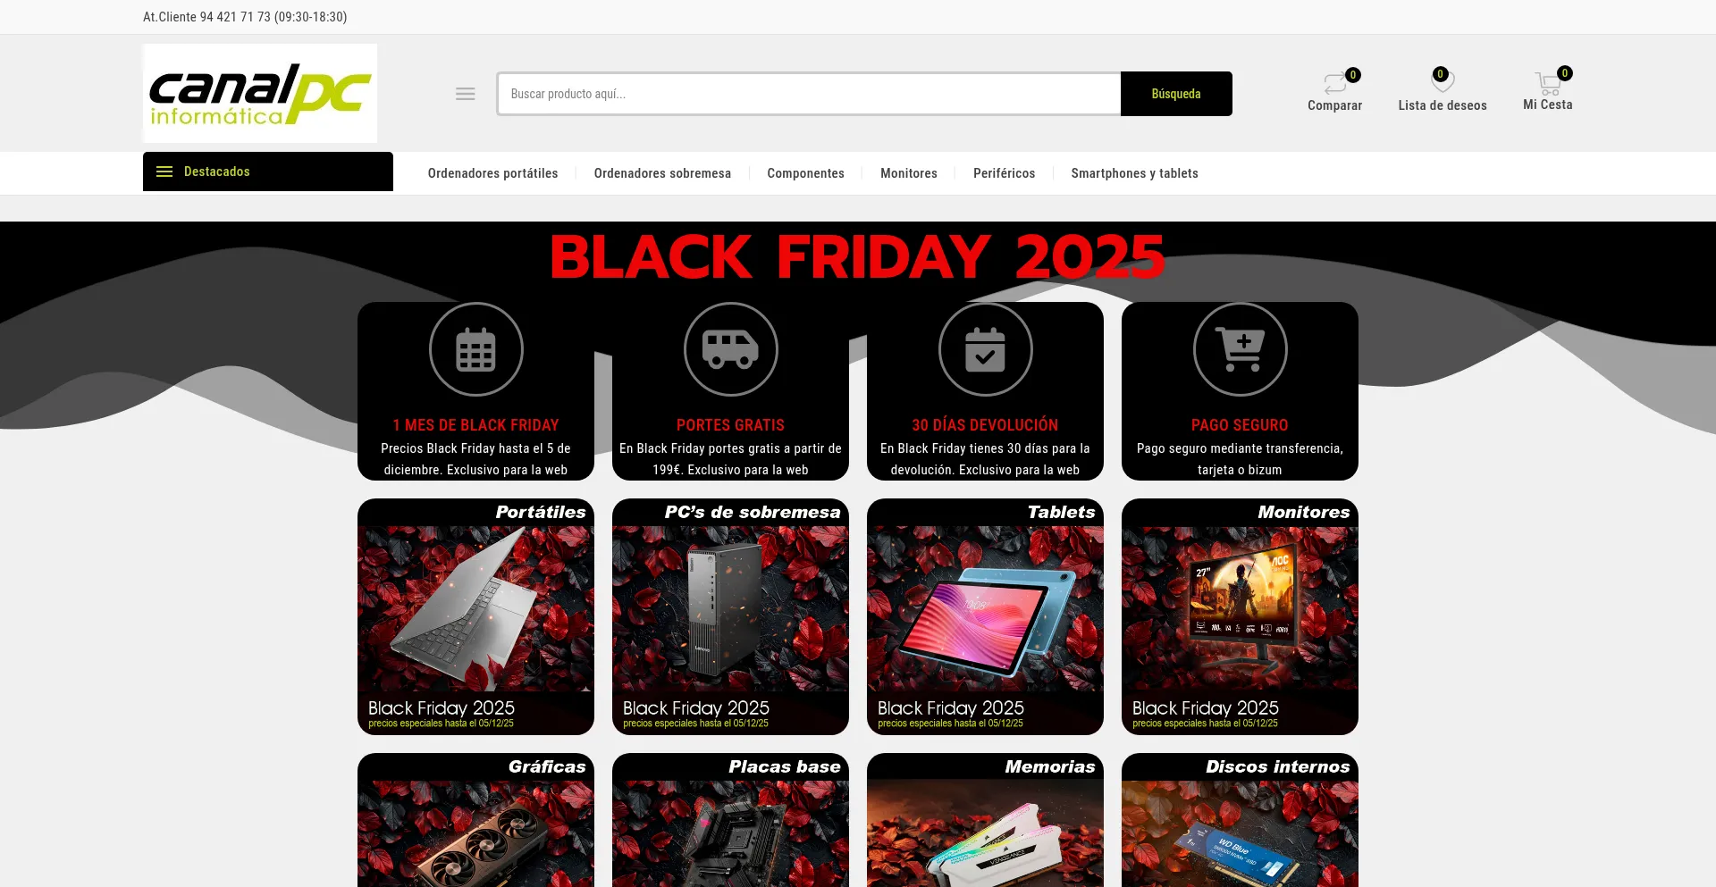Focus the Buscar producto aquí search field
Image resolution: width=1716 pixels, height=887 pixels.
tap(809, 94)
